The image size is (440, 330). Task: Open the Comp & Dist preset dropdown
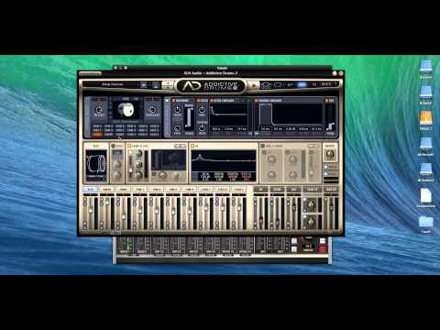pos(181,146)
